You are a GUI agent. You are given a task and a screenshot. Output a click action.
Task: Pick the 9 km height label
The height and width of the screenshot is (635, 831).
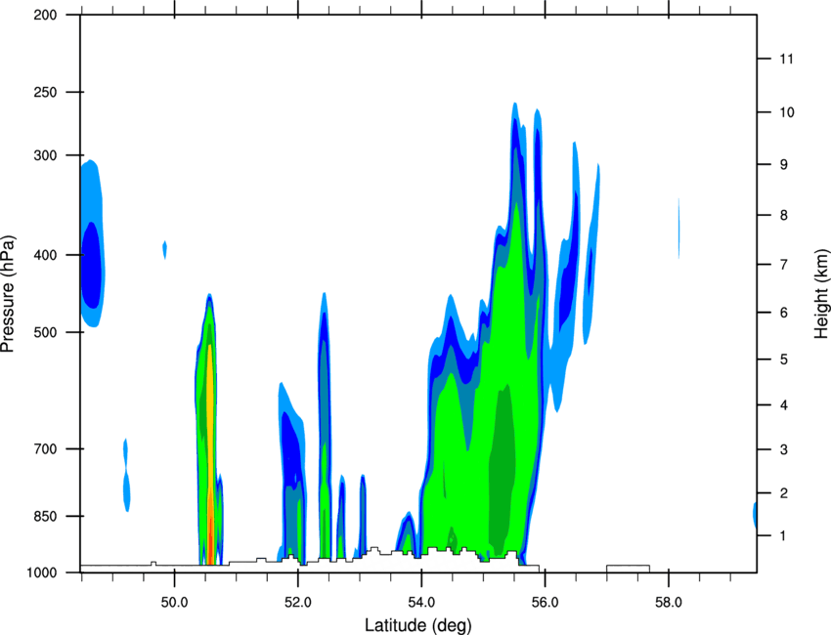coord(783,165)
